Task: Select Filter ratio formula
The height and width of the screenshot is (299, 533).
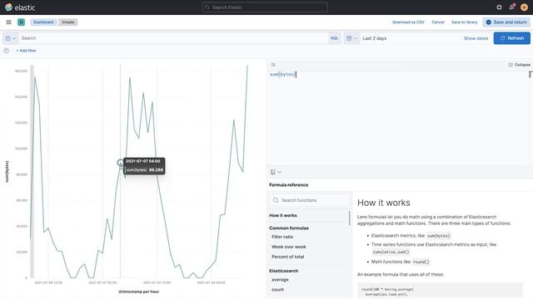Action: (x=282, y=237)
